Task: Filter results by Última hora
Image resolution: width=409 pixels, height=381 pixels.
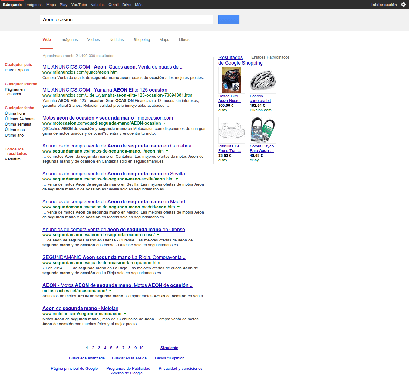Action: click(x=15, y=113)
